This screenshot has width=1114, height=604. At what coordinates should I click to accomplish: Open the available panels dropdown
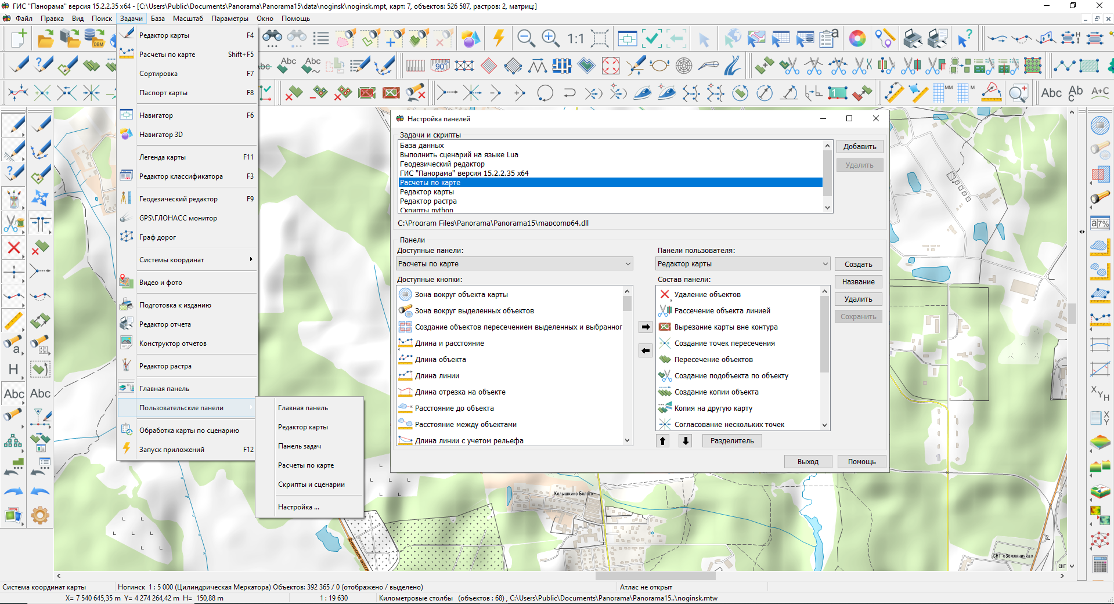pyautogui.click(x=628, y=264)
